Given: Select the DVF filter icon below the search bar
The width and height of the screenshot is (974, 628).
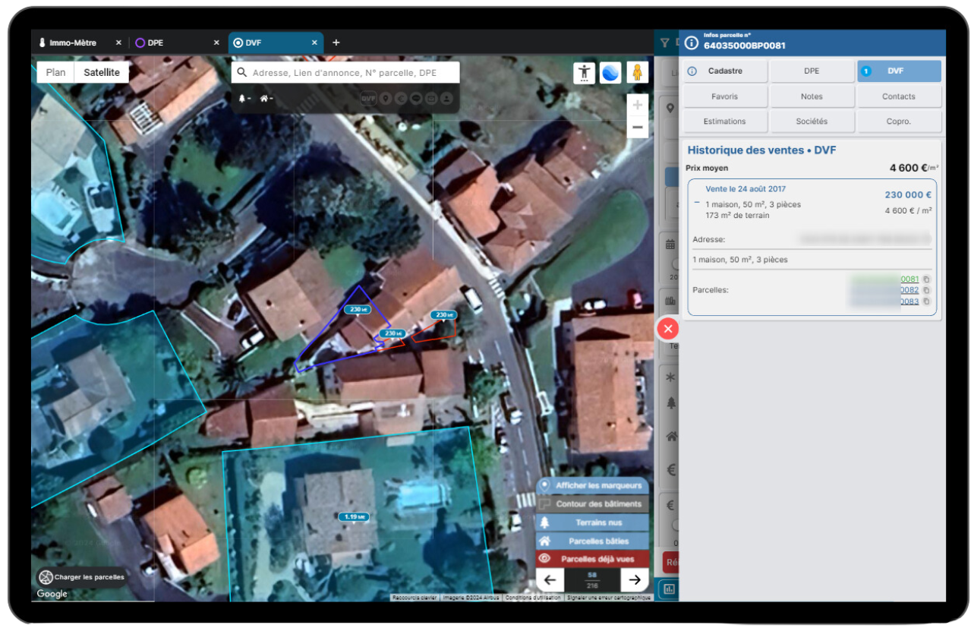Looking at the screenshot, I should click(368, 99).
